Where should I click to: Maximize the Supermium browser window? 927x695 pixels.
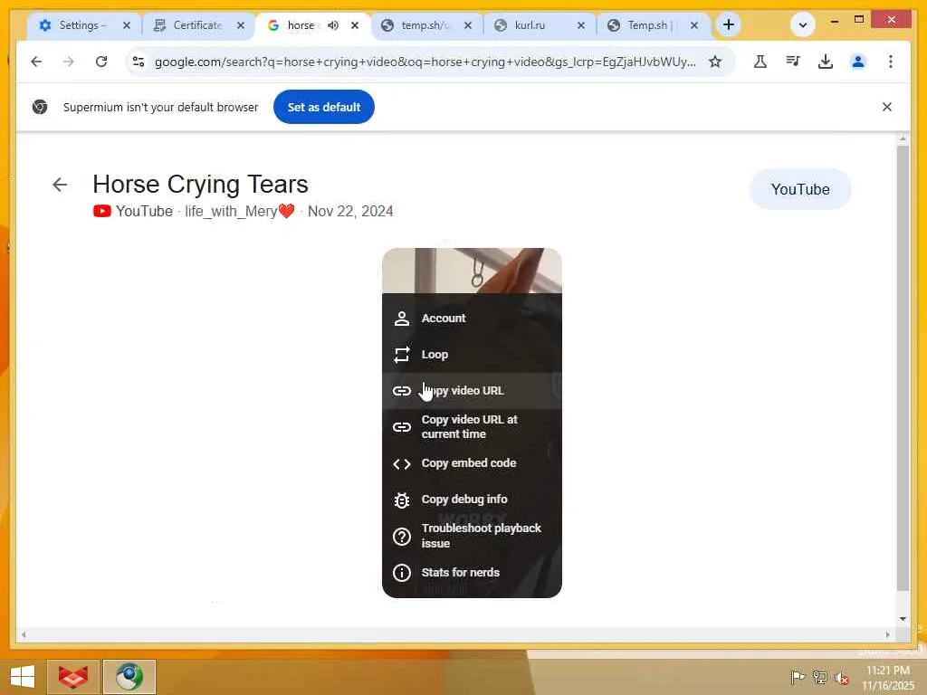[x=859, y=20]
